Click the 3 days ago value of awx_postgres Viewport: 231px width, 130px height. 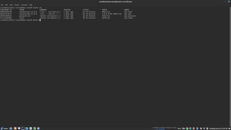pos(68,16)
